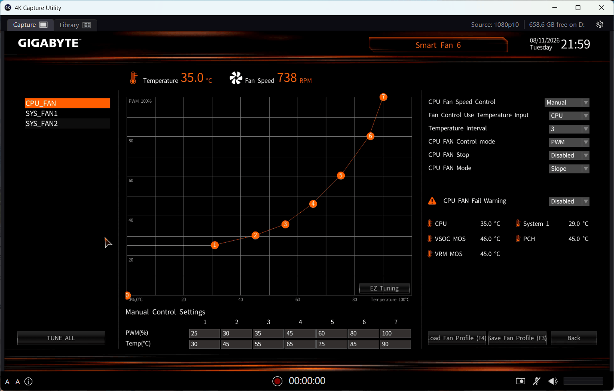Click the thermometer icon beside VRM MOS
Image resolution: width=614 pixels, height=391 pixels.
tap(430, 254)
